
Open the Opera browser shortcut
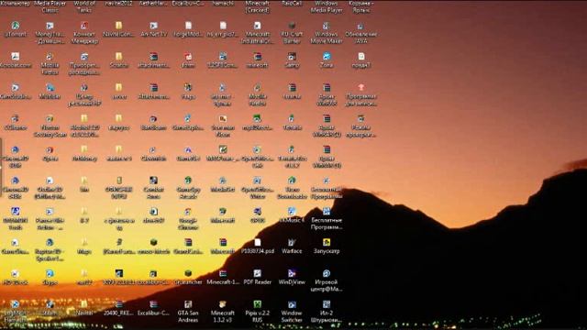pyautogui.click(x=50, y=149)
